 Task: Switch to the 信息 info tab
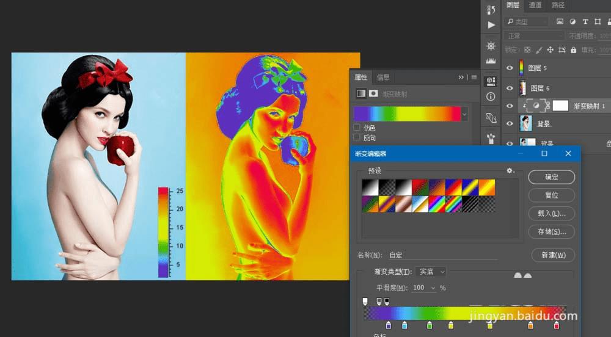[383, 77]
